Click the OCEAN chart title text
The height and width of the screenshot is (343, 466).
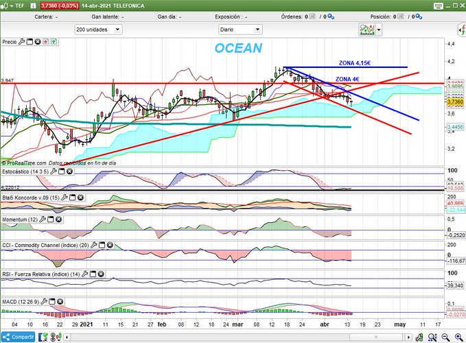(x=238, y=48)
